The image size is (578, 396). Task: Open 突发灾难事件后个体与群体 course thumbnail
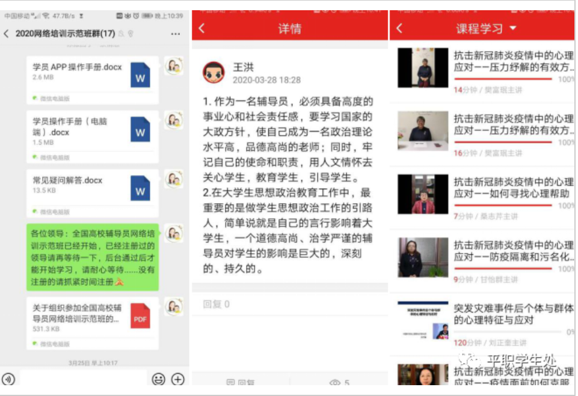tap(423, 320)
